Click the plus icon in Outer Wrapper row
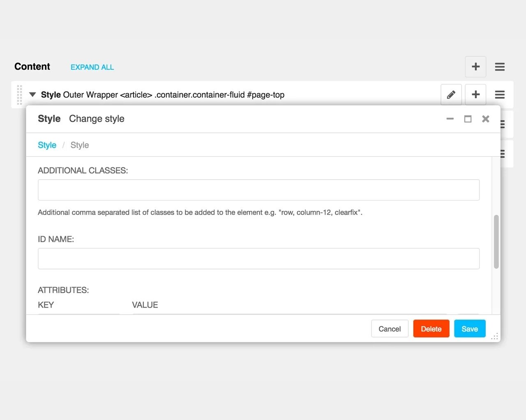The width and height of the screenshot is (526, 420). [475, 95]
